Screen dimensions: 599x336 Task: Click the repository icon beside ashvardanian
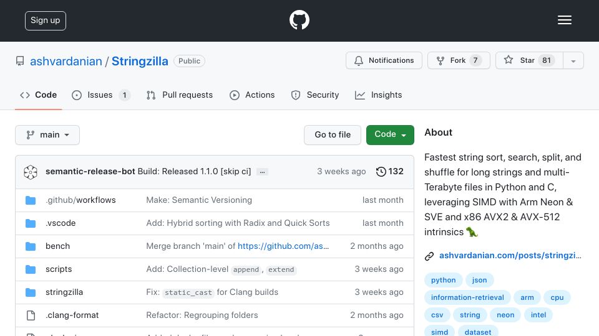click(x=20, y=61)
